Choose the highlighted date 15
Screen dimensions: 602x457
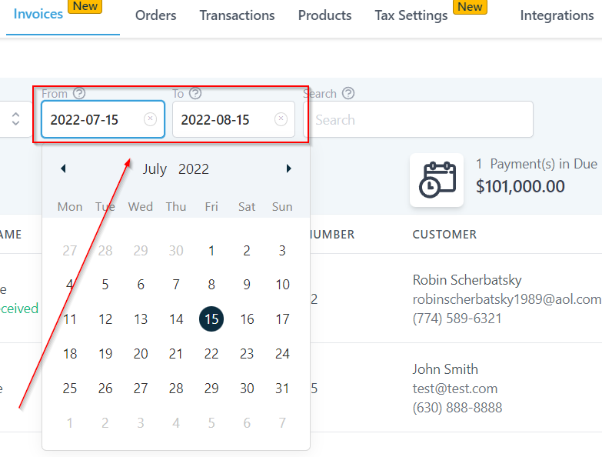point(211,319)
